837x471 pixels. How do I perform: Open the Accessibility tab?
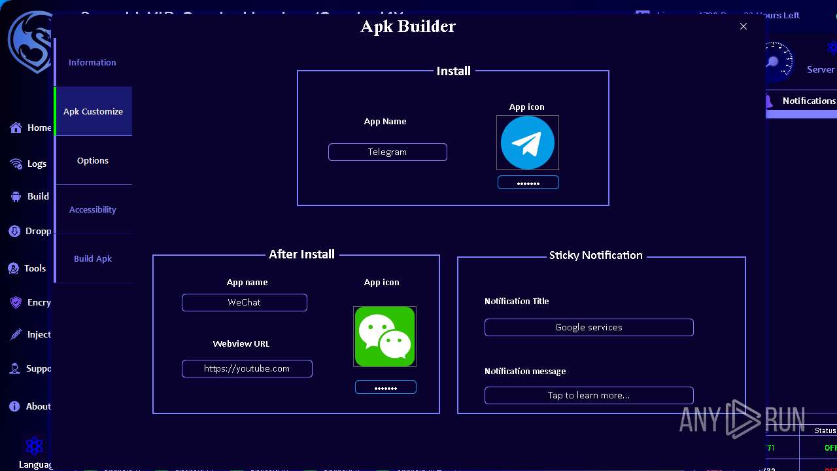click(93, 209)
